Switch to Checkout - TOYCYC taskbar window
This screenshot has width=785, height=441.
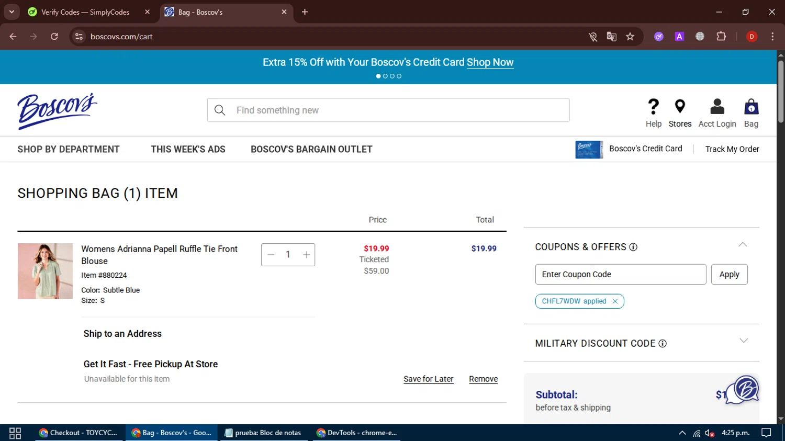80,433
